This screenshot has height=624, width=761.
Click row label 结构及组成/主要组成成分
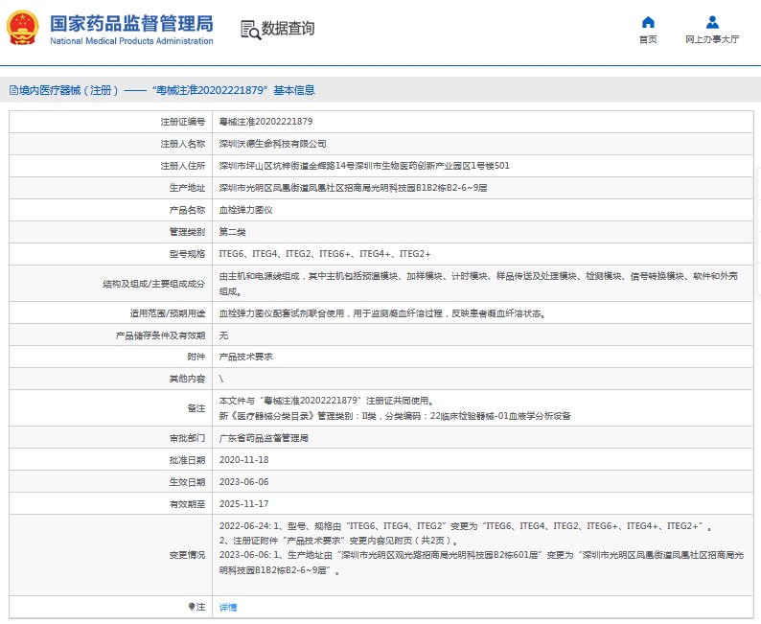(154, 284)
